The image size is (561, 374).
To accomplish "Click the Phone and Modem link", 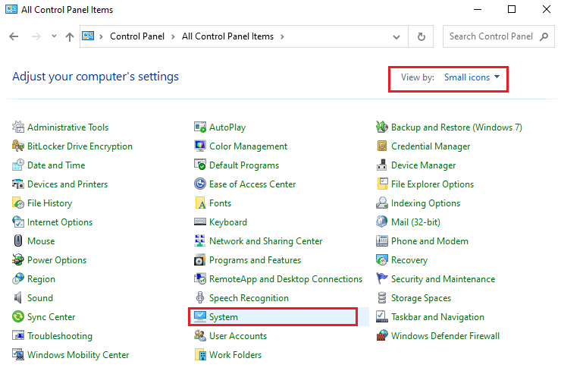I will click(x=429, y=241).
